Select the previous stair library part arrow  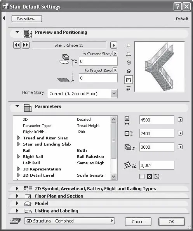click(x=17, y=45)
